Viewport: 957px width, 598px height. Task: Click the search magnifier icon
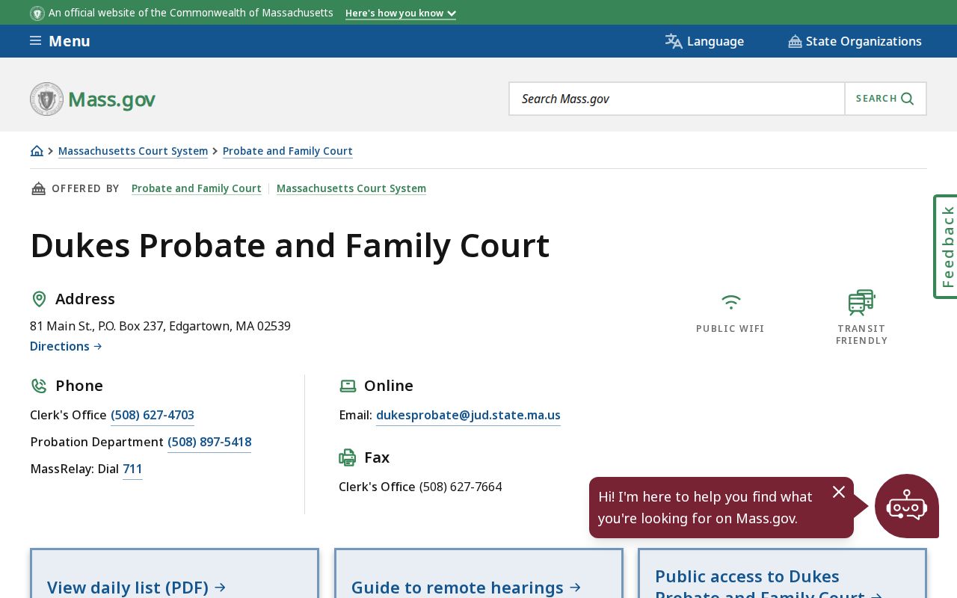908,99
